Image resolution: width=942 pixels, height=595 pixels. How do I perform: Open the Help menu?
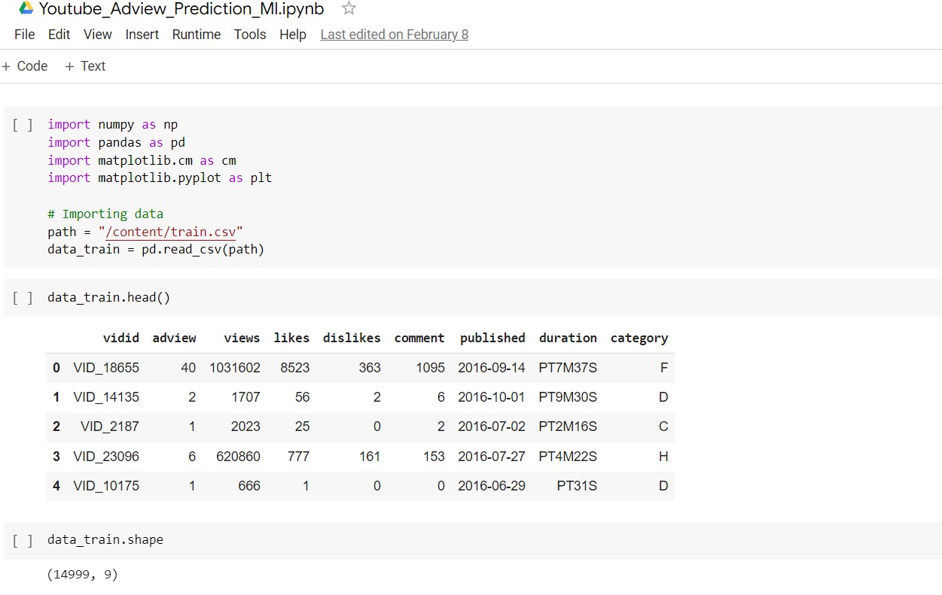(x=292, y=35)
